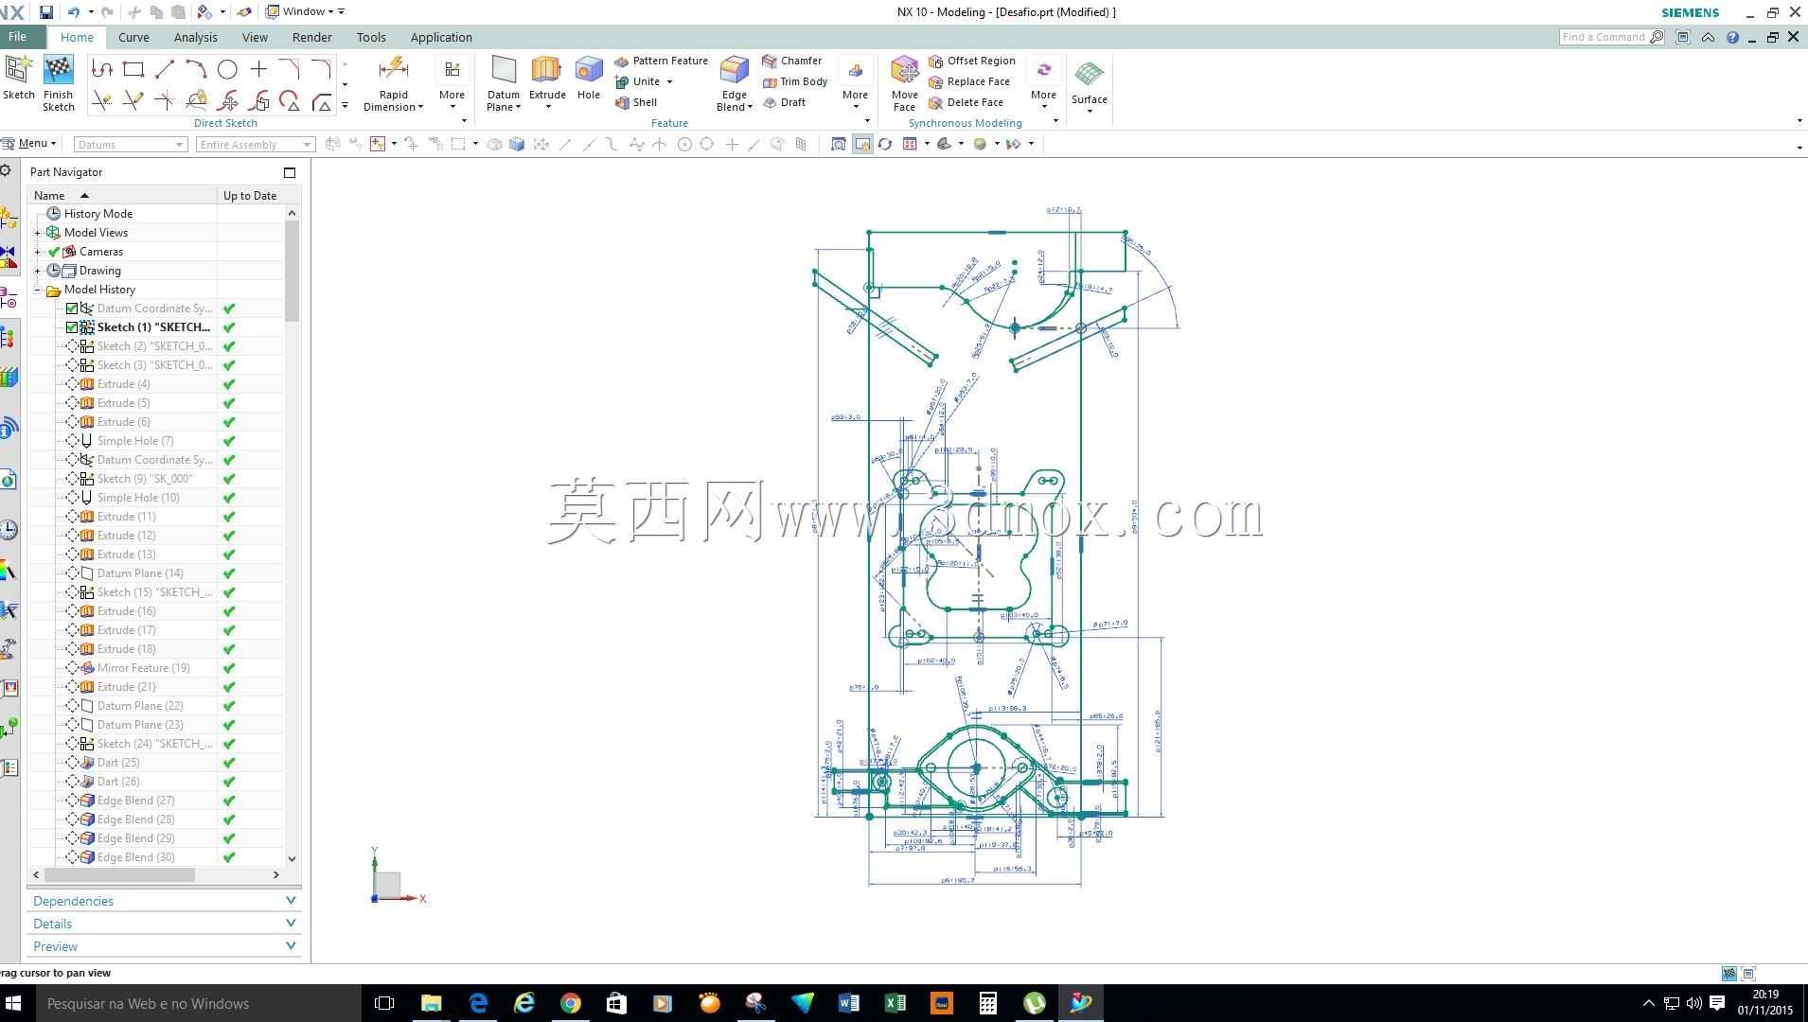Click the Edge Blend icon
Screen dimensions: 1808x1022
735,70
